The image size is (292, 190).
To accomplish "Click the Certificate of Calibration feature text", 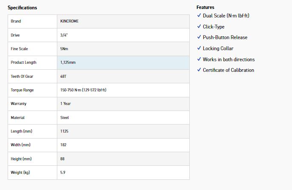I will (228, 70).
